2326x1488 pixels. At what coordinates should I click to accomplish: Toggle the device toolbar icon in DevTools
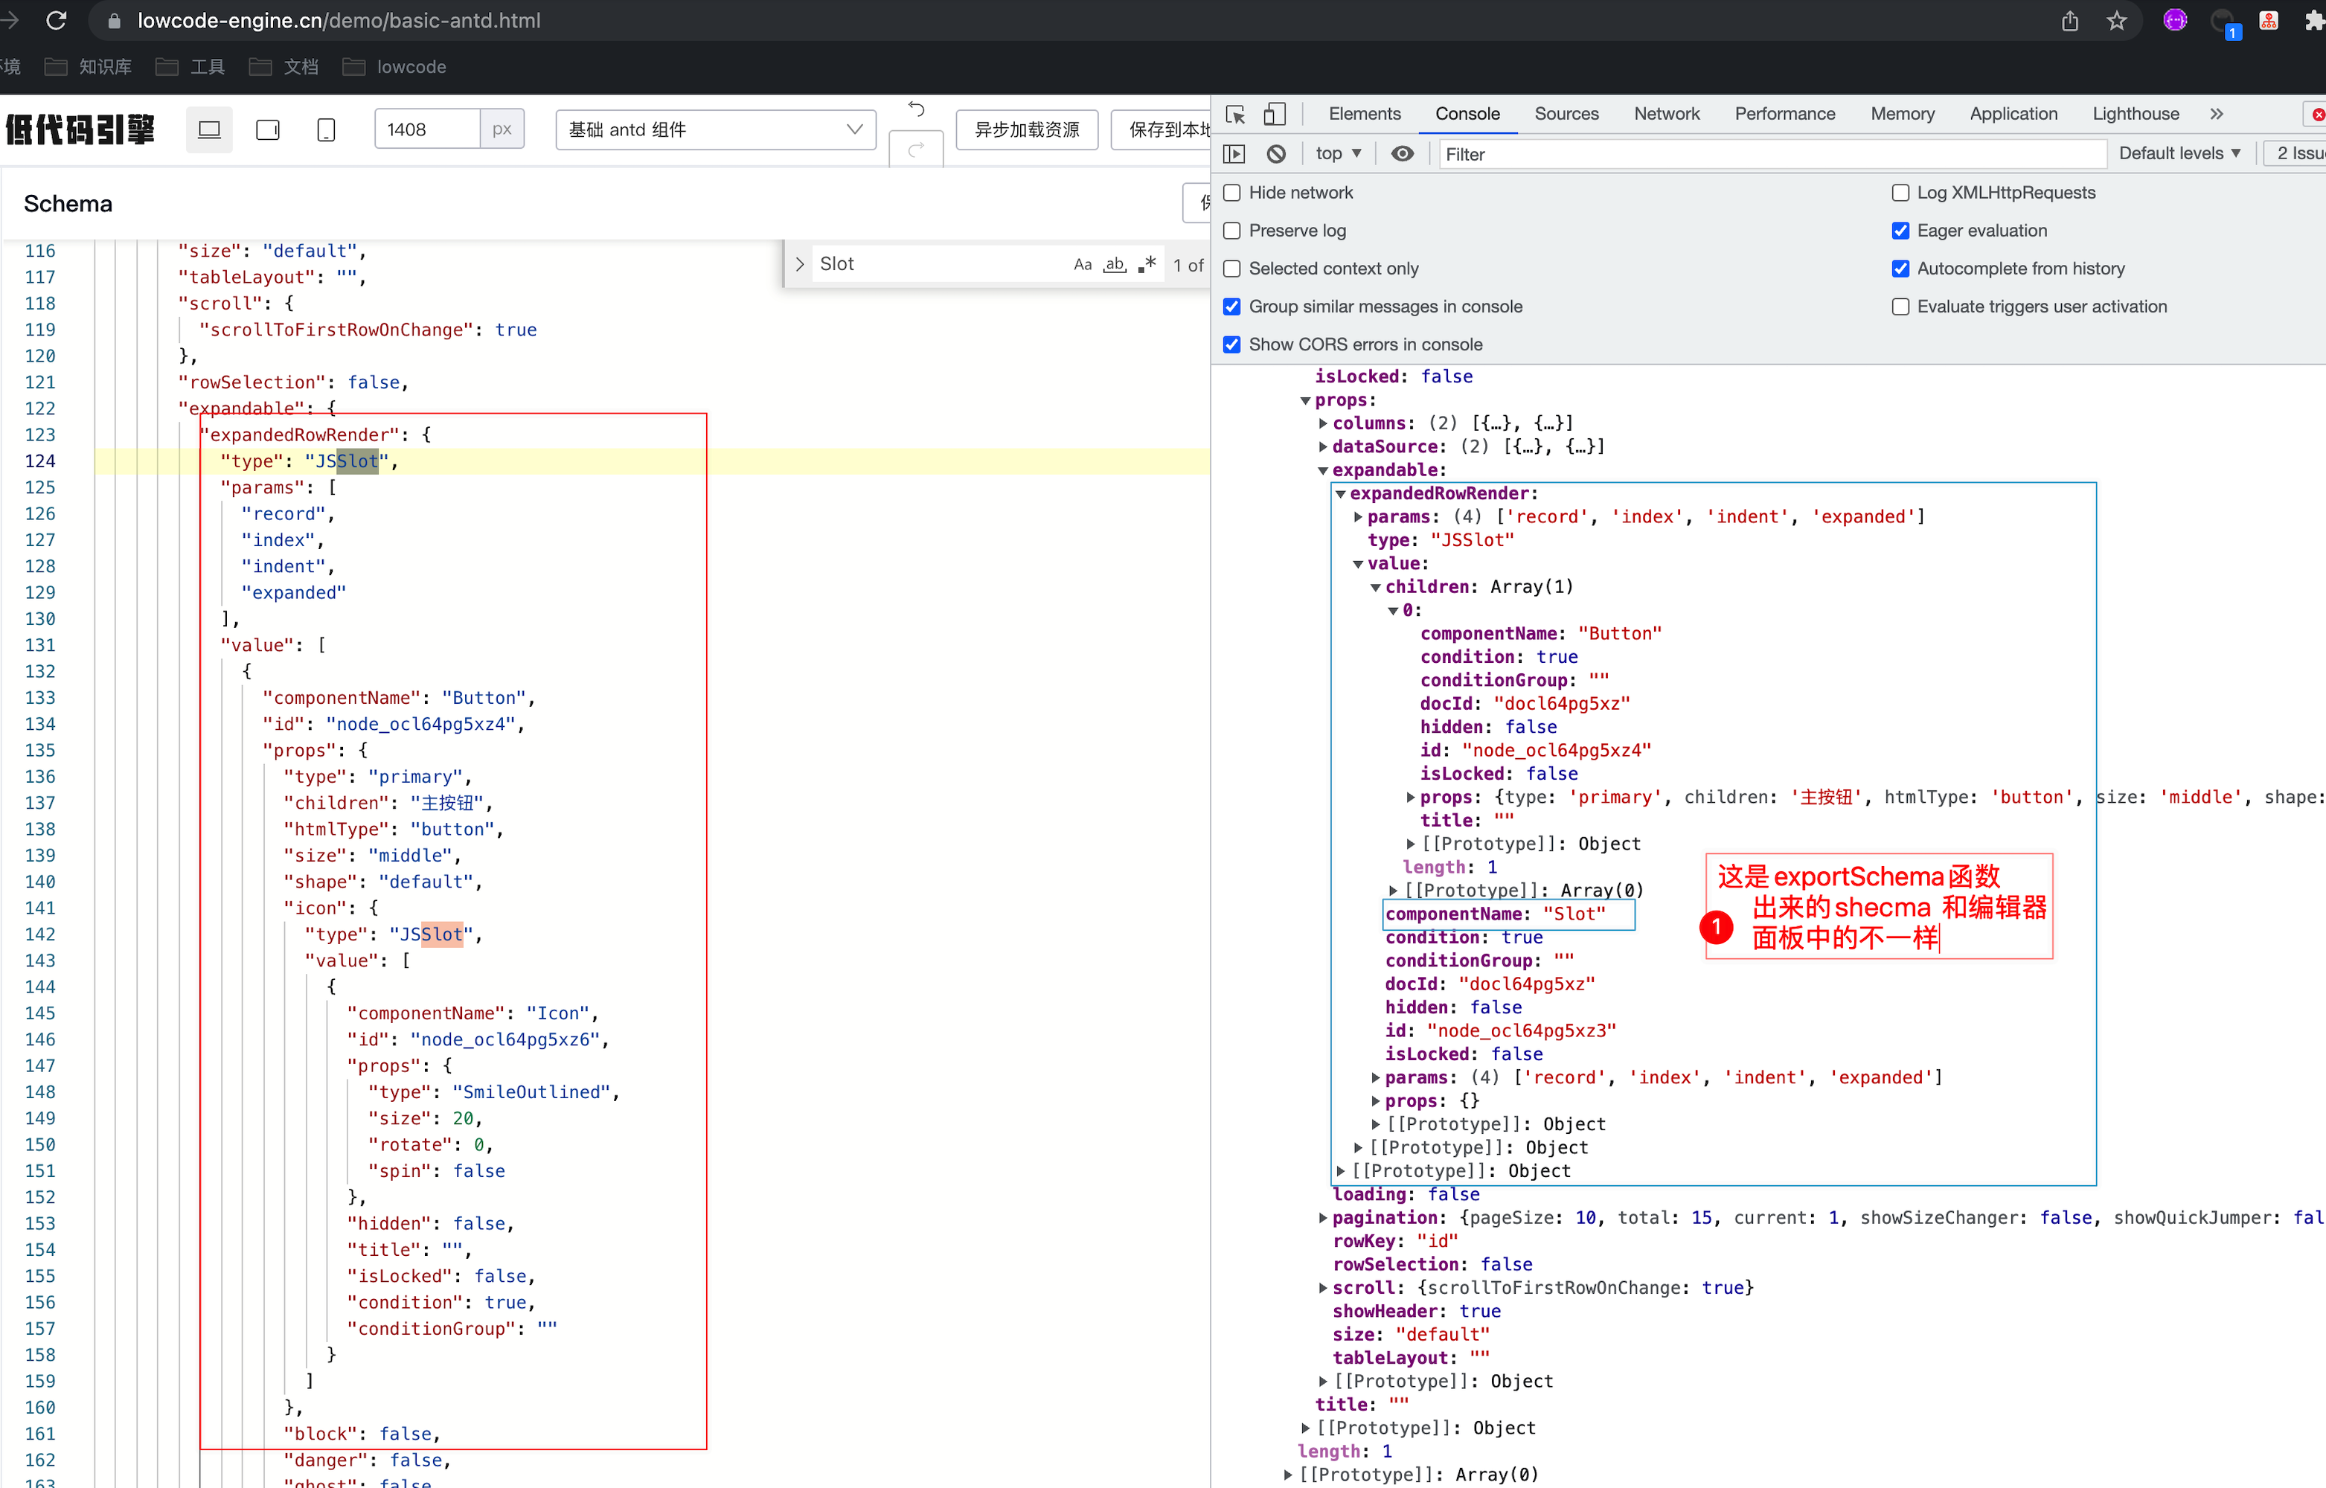pyautogui.click(x=1275, y=114)
